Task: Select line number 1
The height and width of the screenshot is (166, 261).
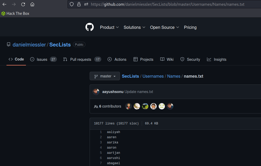Action: point(101,132)
